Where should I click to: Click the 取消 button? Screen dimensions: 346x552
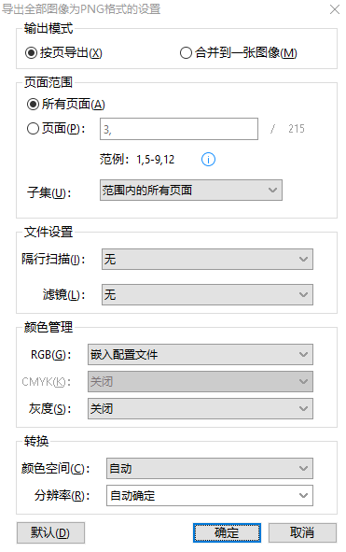coord(302,532)
